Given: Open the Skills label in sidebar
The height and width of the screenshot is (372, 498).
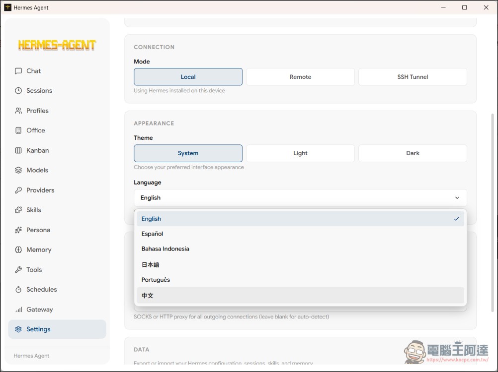Looking at the screenshot, I should click(x=34, y=210).
